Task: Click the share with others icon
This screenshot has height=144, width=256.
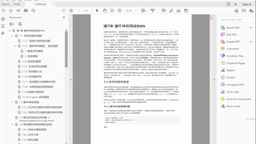Action: tap(251, 11)
